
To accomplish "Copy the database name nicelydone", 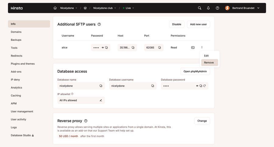I will coord(101,86).
